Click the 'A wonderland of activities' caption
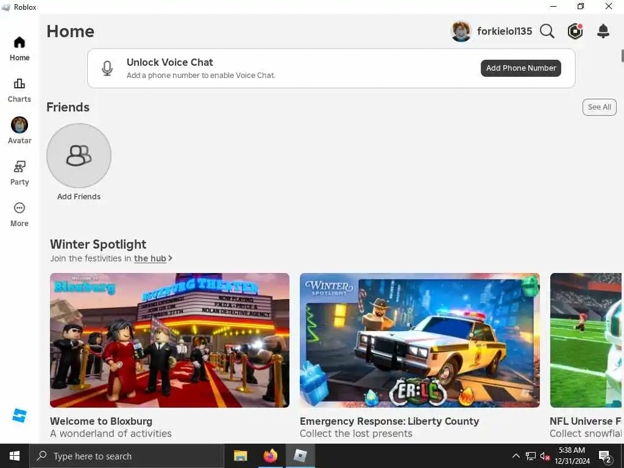624x468 pixels. pyautogui.click(x=111, y=433)
